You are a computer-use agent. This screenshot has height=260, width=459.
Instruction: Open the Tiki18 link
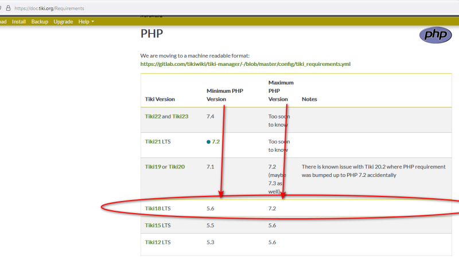pos(153,208)
